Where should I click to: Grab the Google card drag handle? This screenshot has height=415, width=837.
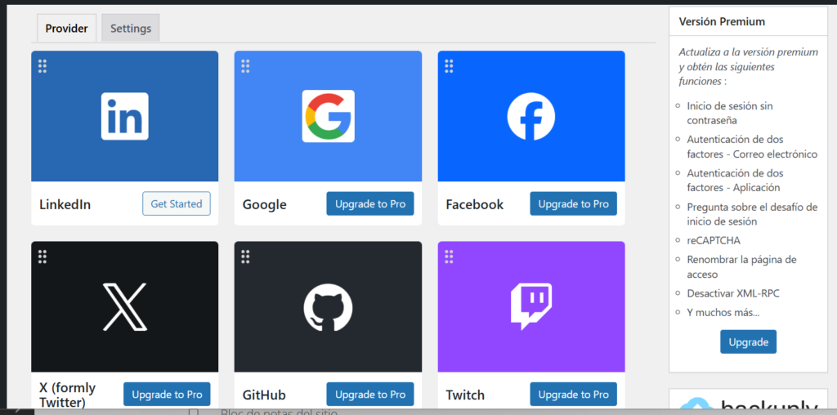pos(245,66)
